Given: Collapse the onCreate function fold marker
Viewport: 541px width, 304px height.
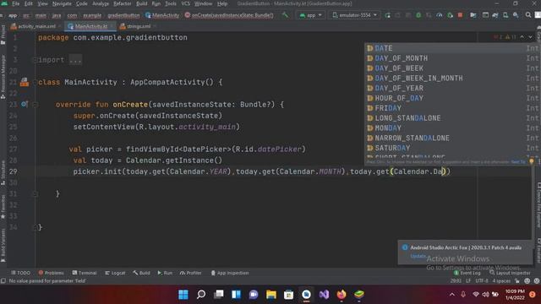Looking at the screenshot, I should click(x=35, y=105).
